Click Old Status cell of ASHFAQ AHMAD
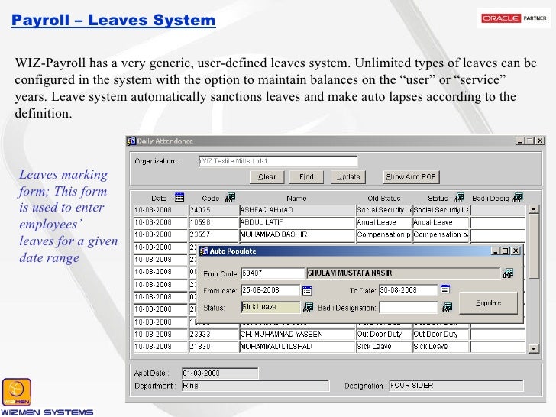 point(384,210)
